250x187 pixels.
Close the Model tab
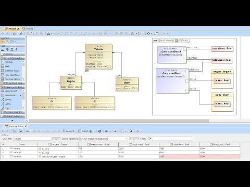(18, 29)
